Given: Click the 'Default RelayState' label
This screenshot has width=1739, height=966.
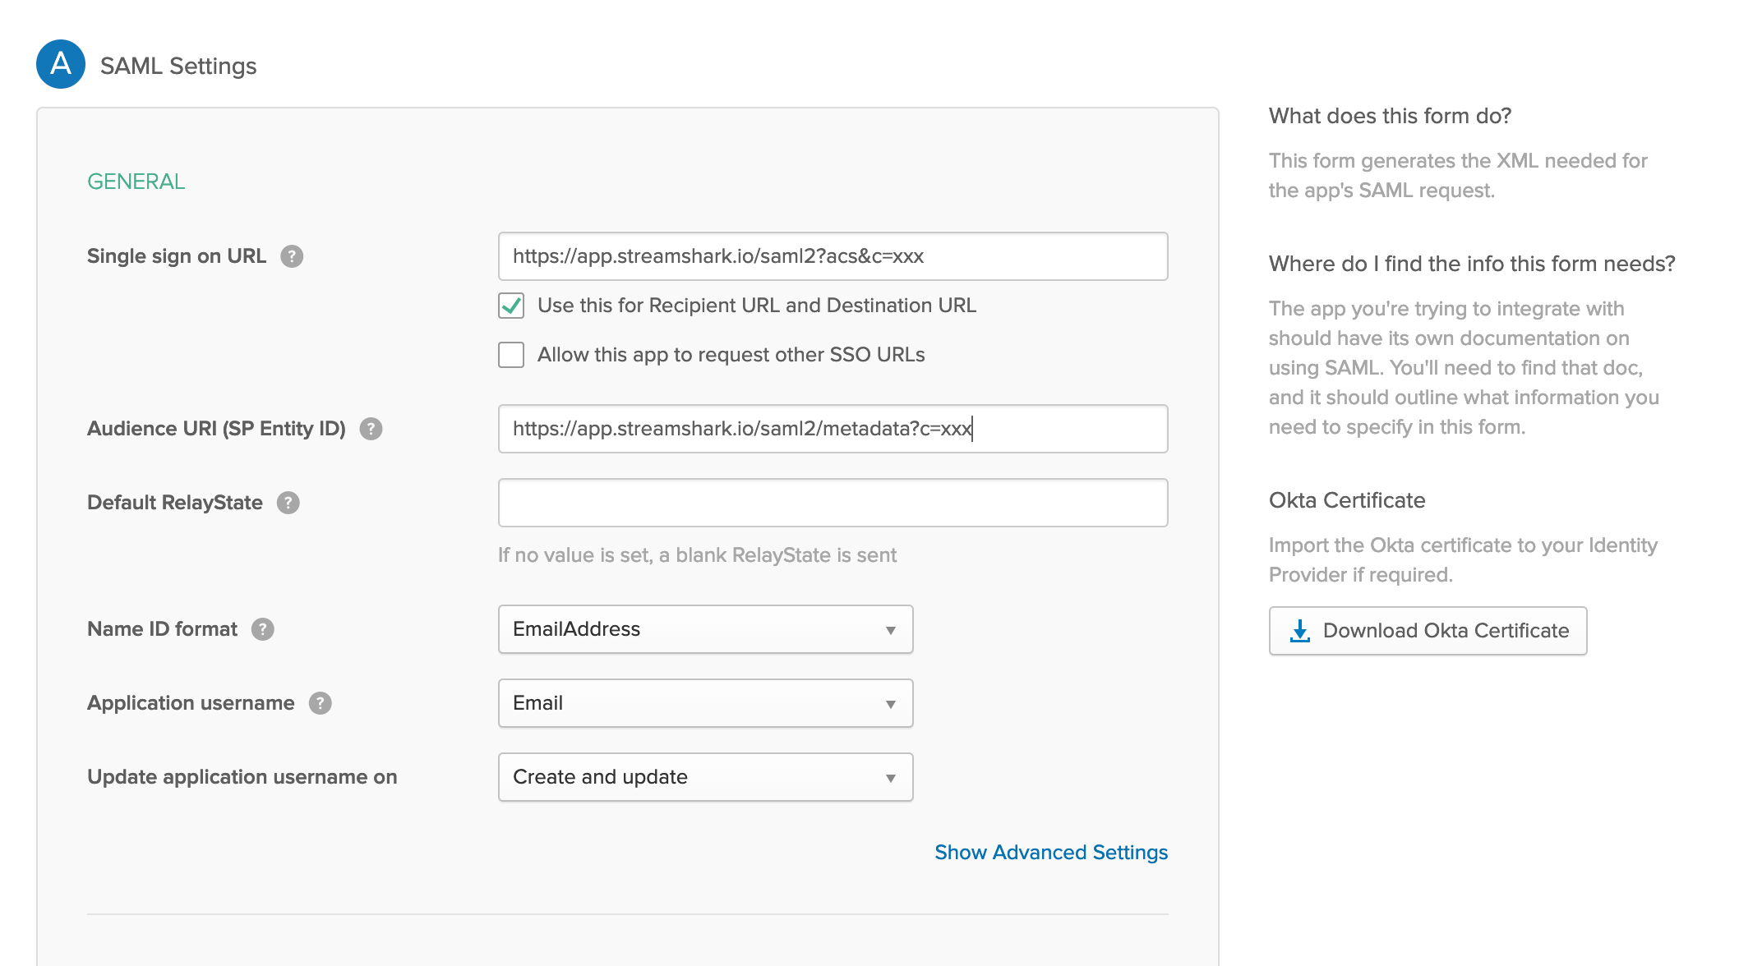Looking at the screenshot, I should tap(175, 503).
